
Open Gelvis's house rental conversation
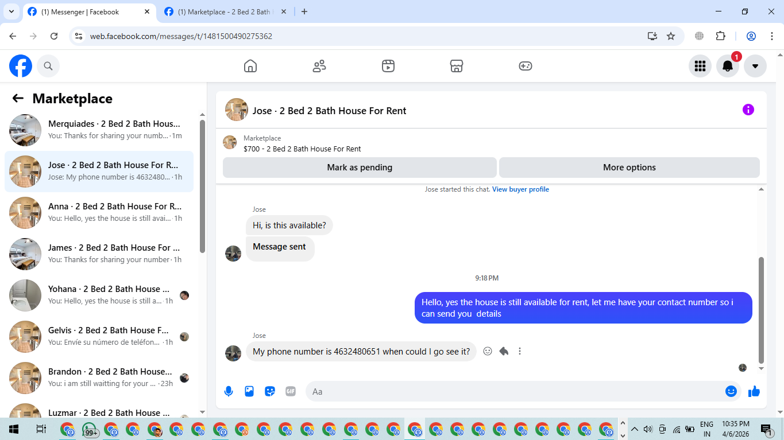pyautogui.click(x=99, y=337)
